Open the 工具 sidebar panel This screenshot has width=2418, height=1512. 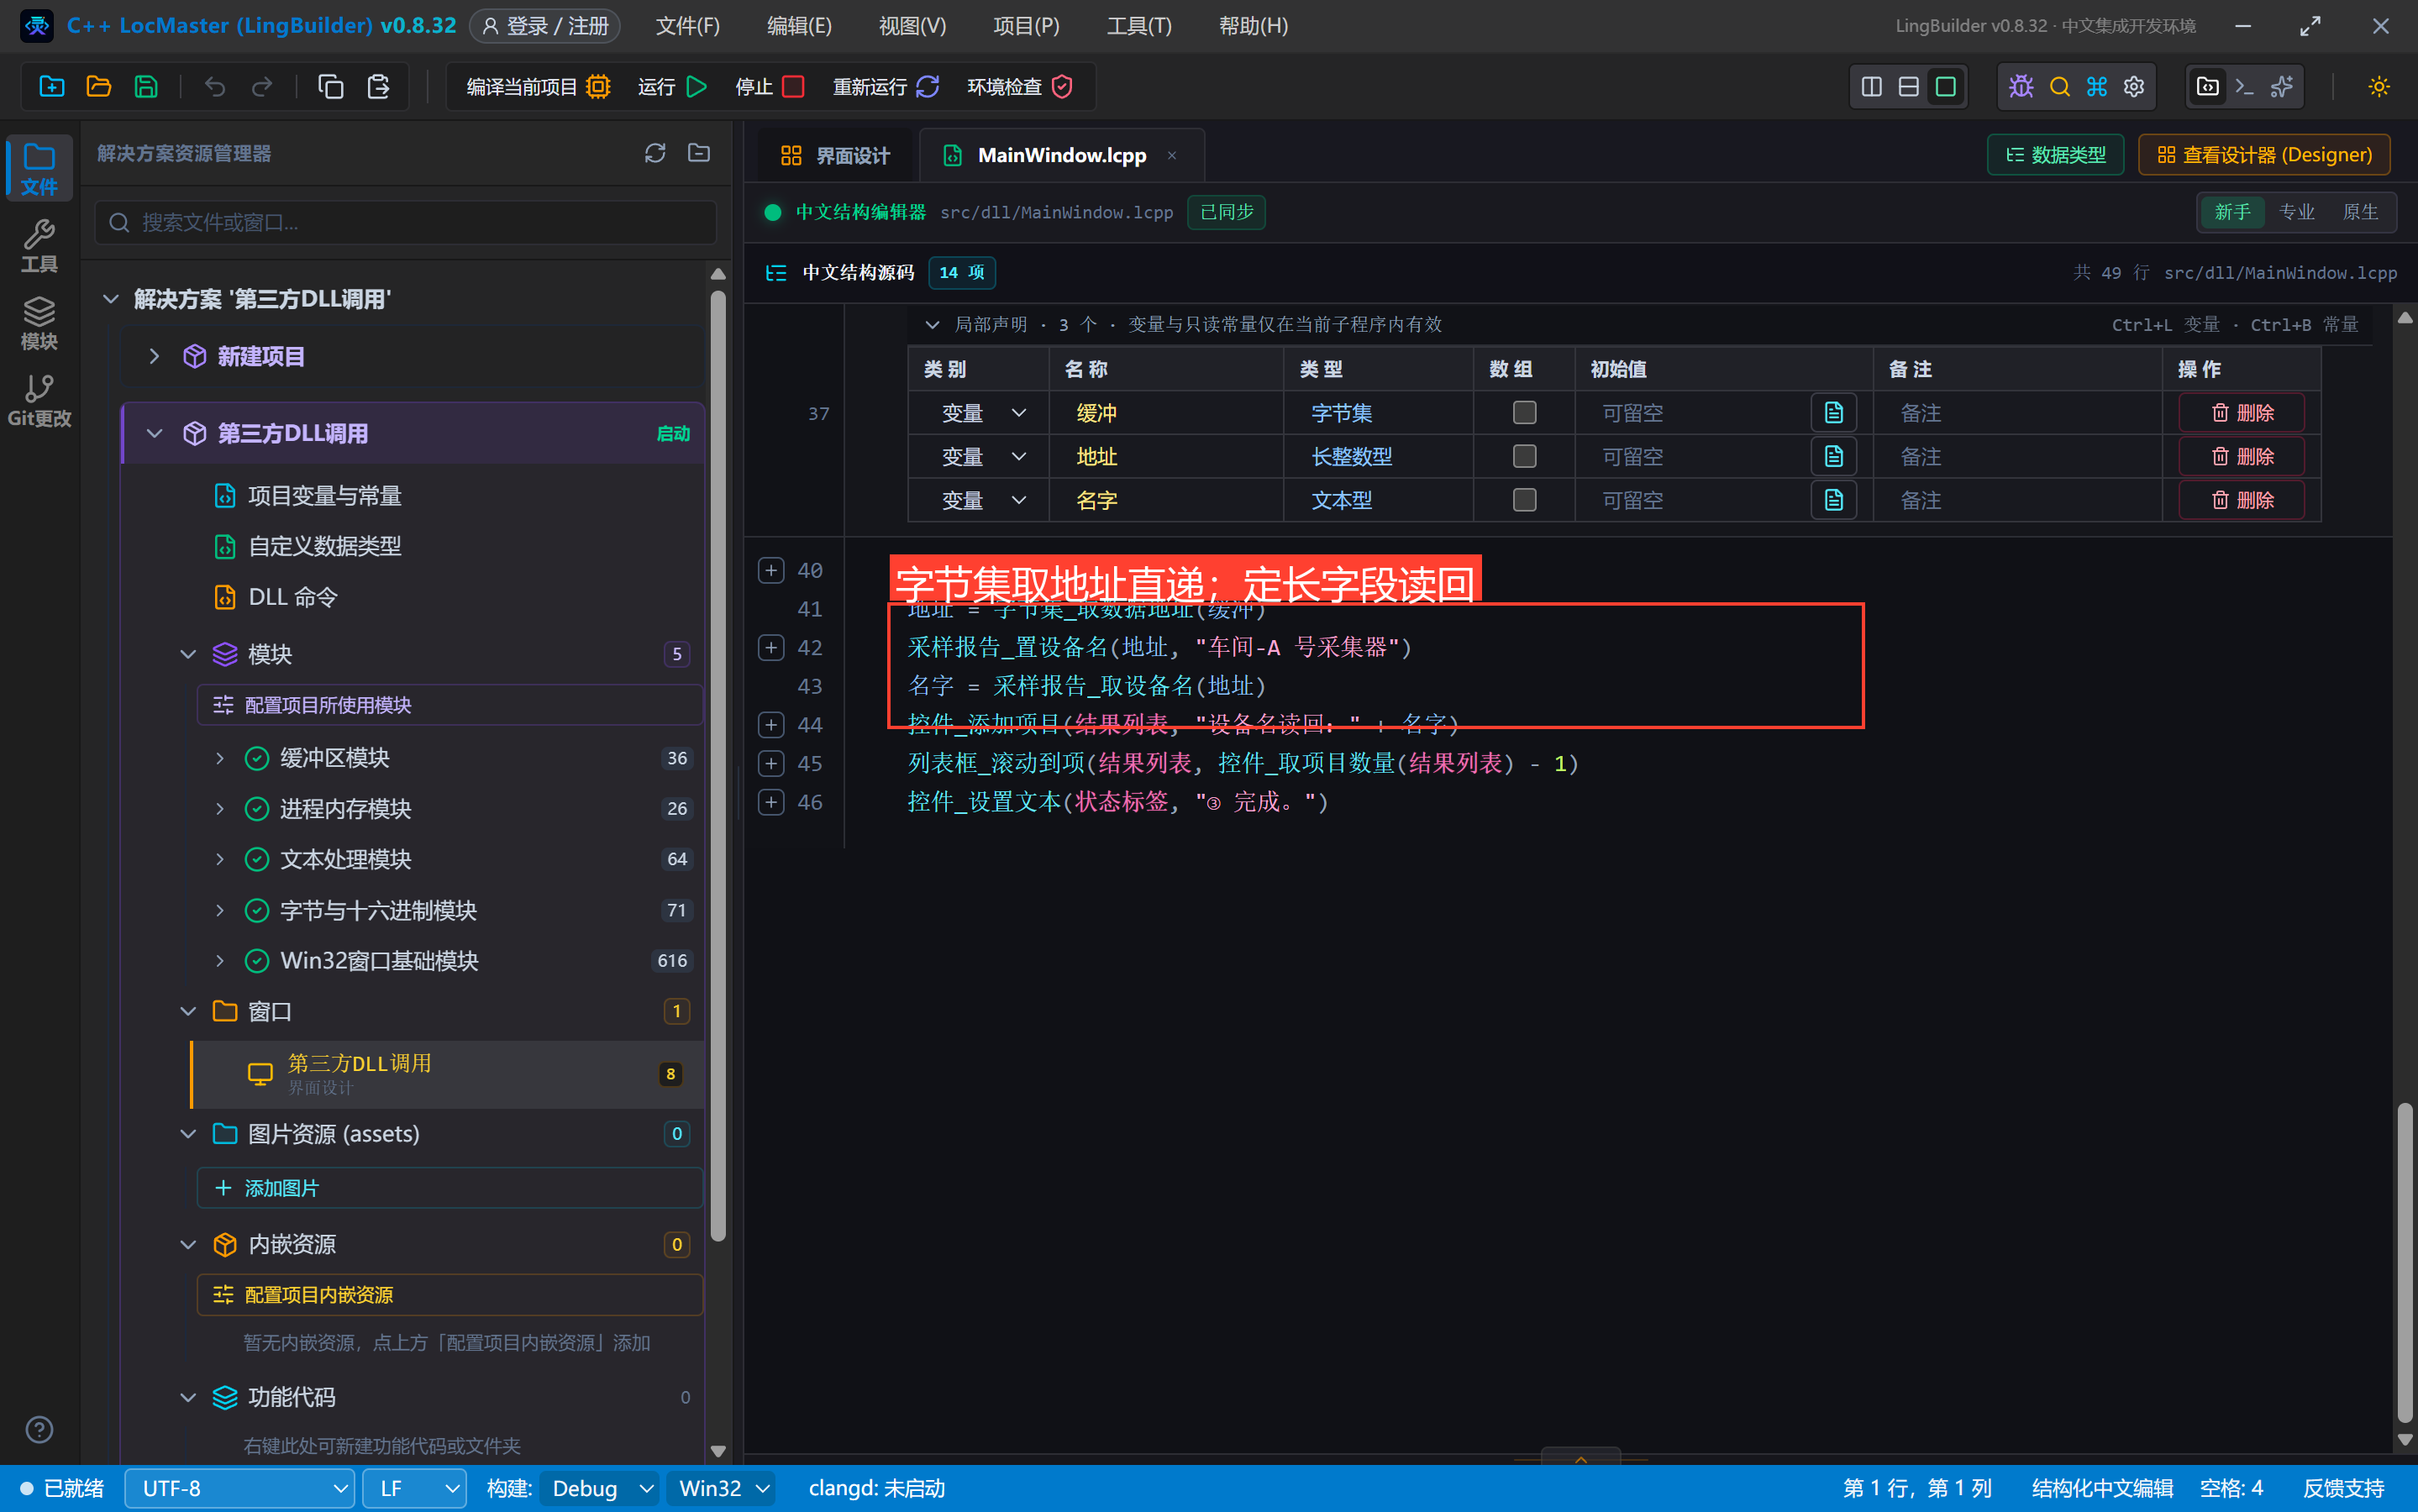pyautogui.click(x=39, y=246)
